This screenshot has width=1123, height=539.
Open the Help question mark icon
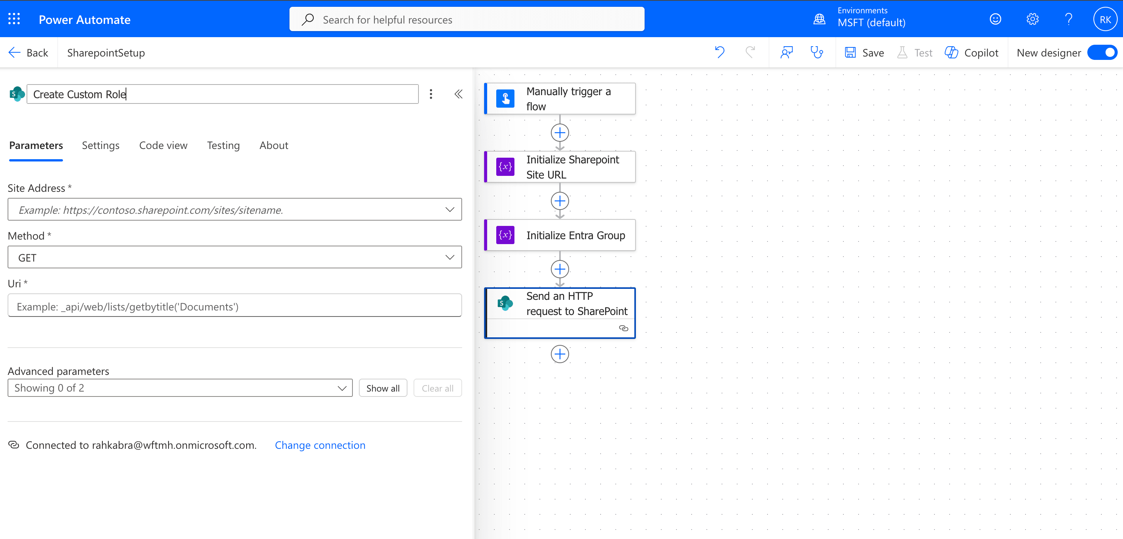click(1068, 19)
